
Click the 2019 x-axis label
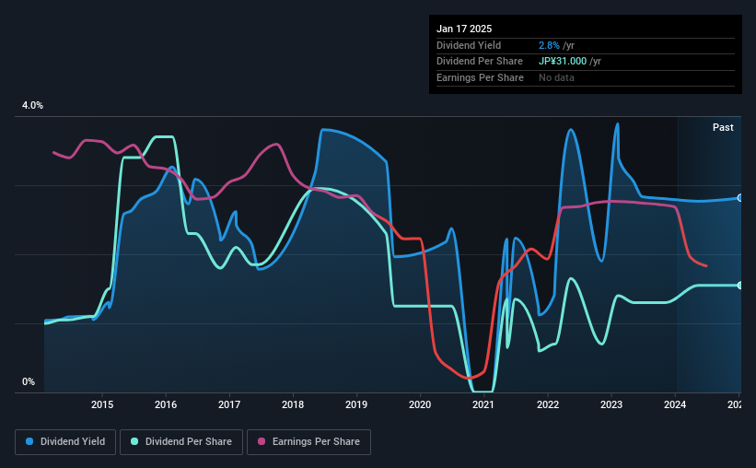[356, 404]
